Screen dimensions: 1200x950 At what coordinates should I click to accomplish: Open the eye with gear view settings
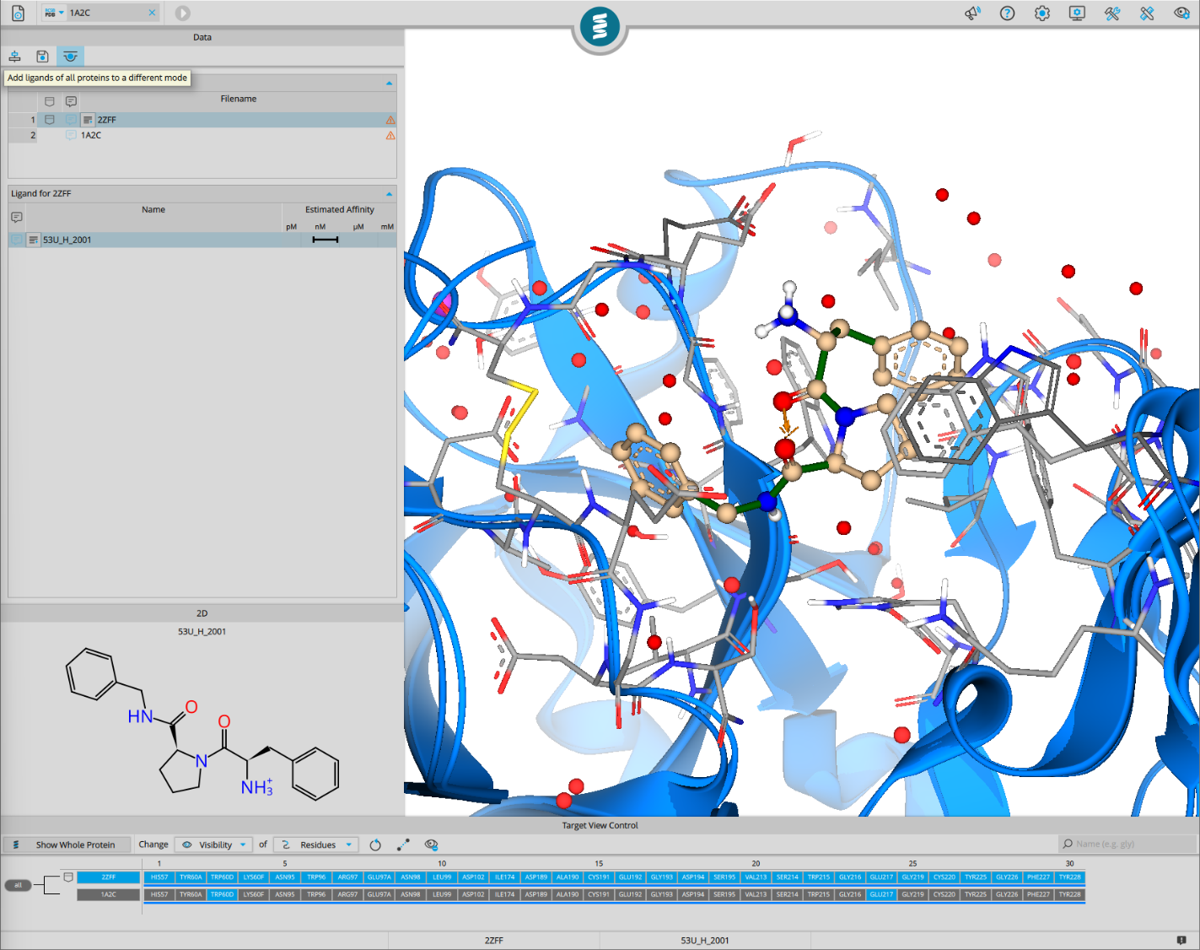1181,13
